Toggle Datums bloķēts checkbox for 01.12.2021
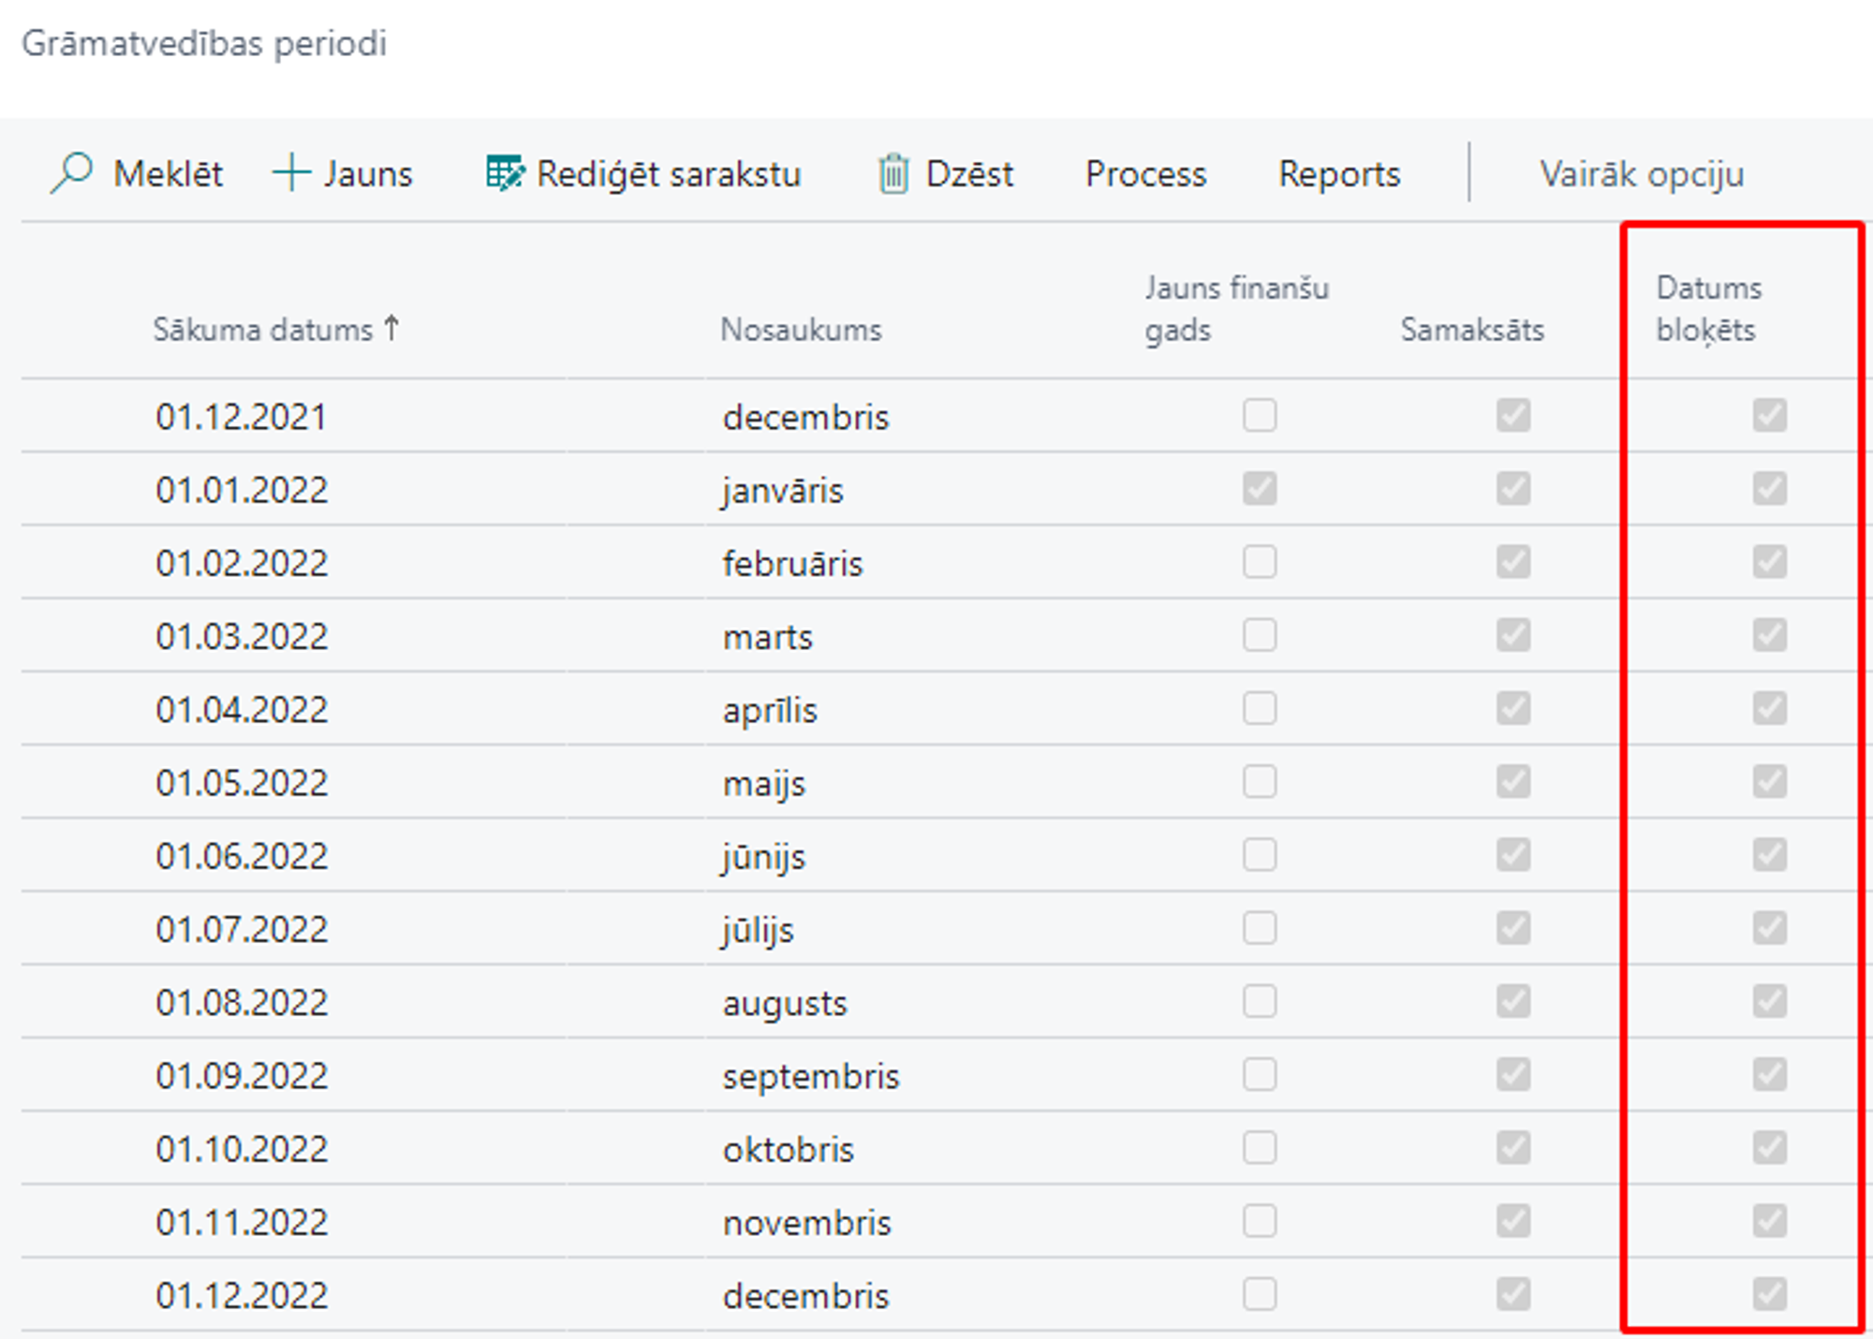Screen dimensions: 1873x1339 [1769, 415]
